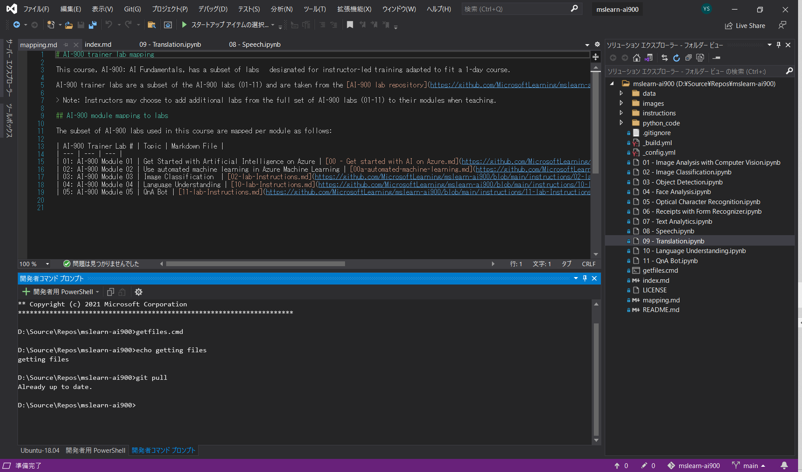Toggle pin on Solution Explorer panel

(x=778, y=45)
